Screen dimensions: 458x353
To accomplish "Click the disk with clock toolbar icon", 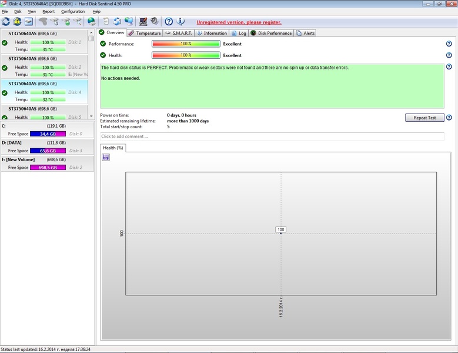I will [55, 21].
